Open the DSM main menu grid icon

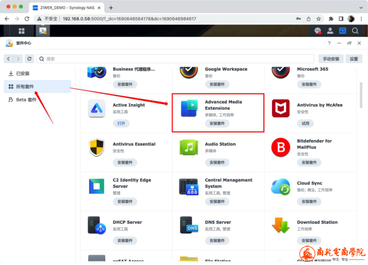tap(22, 31)
